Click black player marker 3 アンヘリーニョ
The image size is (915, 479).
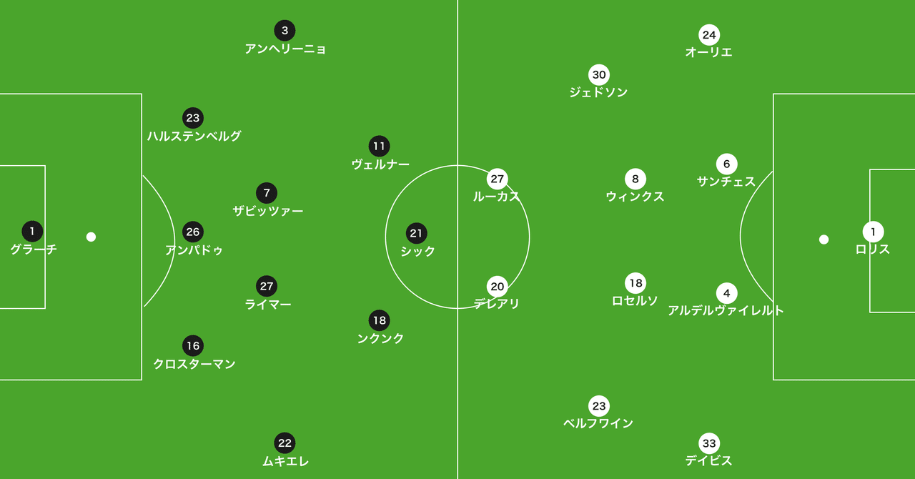coord(285,31)
